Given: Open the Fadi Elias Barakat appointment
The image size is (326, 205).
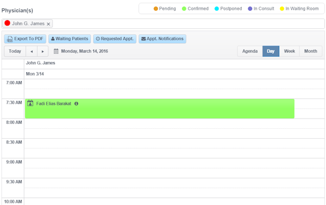Looking at the screenshot, I should point(160,109).
